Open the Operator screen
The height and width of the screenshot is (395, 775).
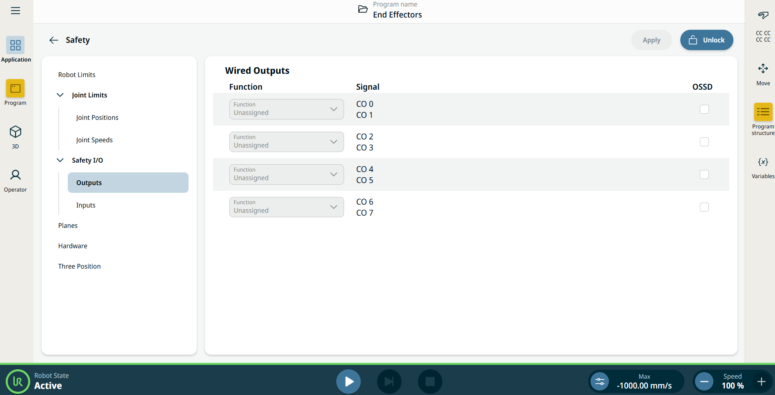pyautogui.click(x=16, y=180)
